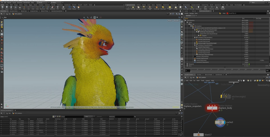The height and width of the screenshot is (137, 270).
Task: Open the RenderMan menu
Action: pyautogui.click(x=27, y=3)
